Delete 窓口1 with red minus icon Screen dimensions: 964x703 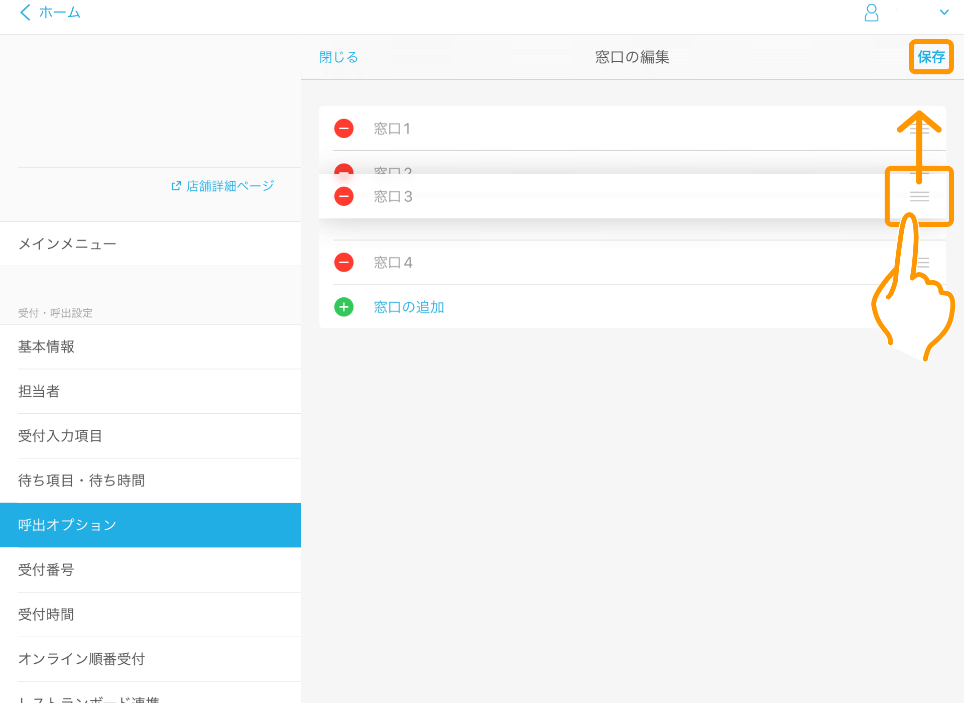[344, 129]
